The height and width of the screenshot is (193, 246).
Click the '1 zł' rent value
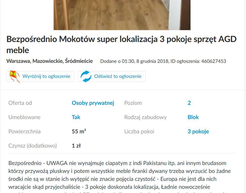pyautogui.click(x=76, y=146)
